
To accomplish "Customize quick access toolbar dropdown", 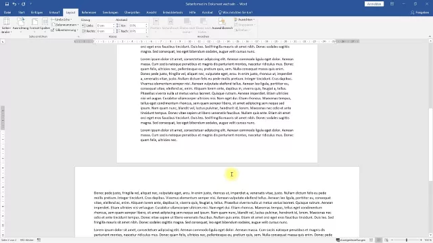I will point(30,4).
